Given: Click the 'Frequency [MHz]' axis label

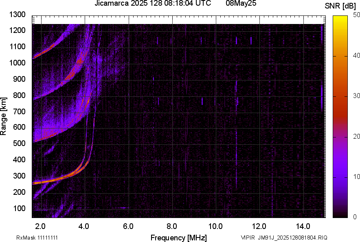Looking at the screenshot, I should click(x=179, y=238).
